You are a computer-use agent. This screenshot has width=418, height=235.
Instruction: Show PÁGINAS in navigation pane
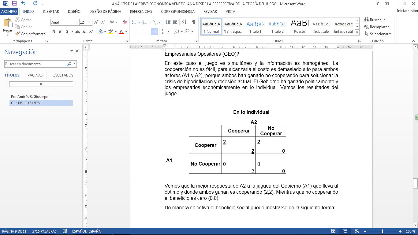pyautogui.click(x=35, y=75)
